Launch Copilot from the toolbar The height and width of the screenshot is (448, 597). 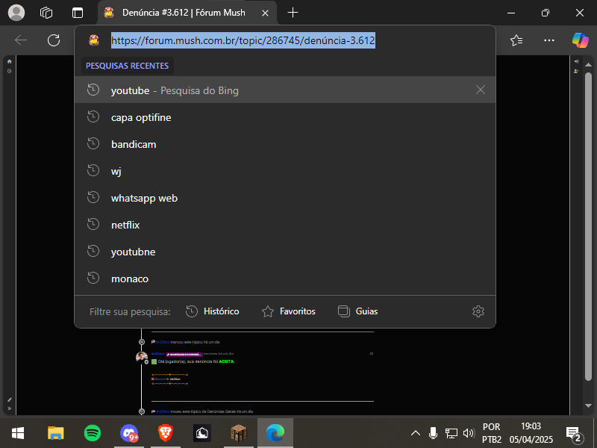581,40
